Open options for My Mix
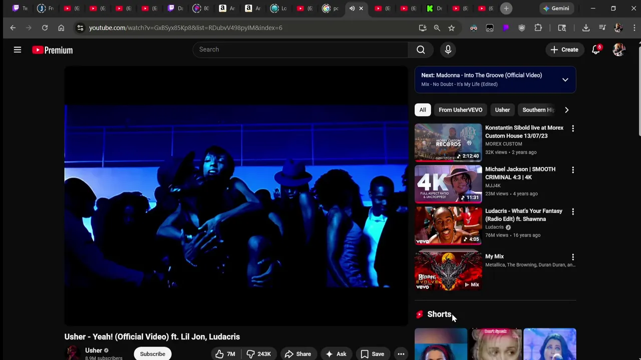This screenshot has width=641, height=360. point(573,257)
